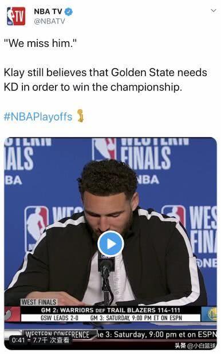Click the NBA logo above FINALS text
Viewport: 221px width, 354px height.
[104, 149]
